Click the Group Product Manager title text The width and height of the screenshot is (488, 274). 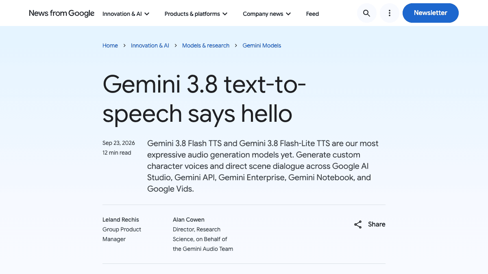122,234
